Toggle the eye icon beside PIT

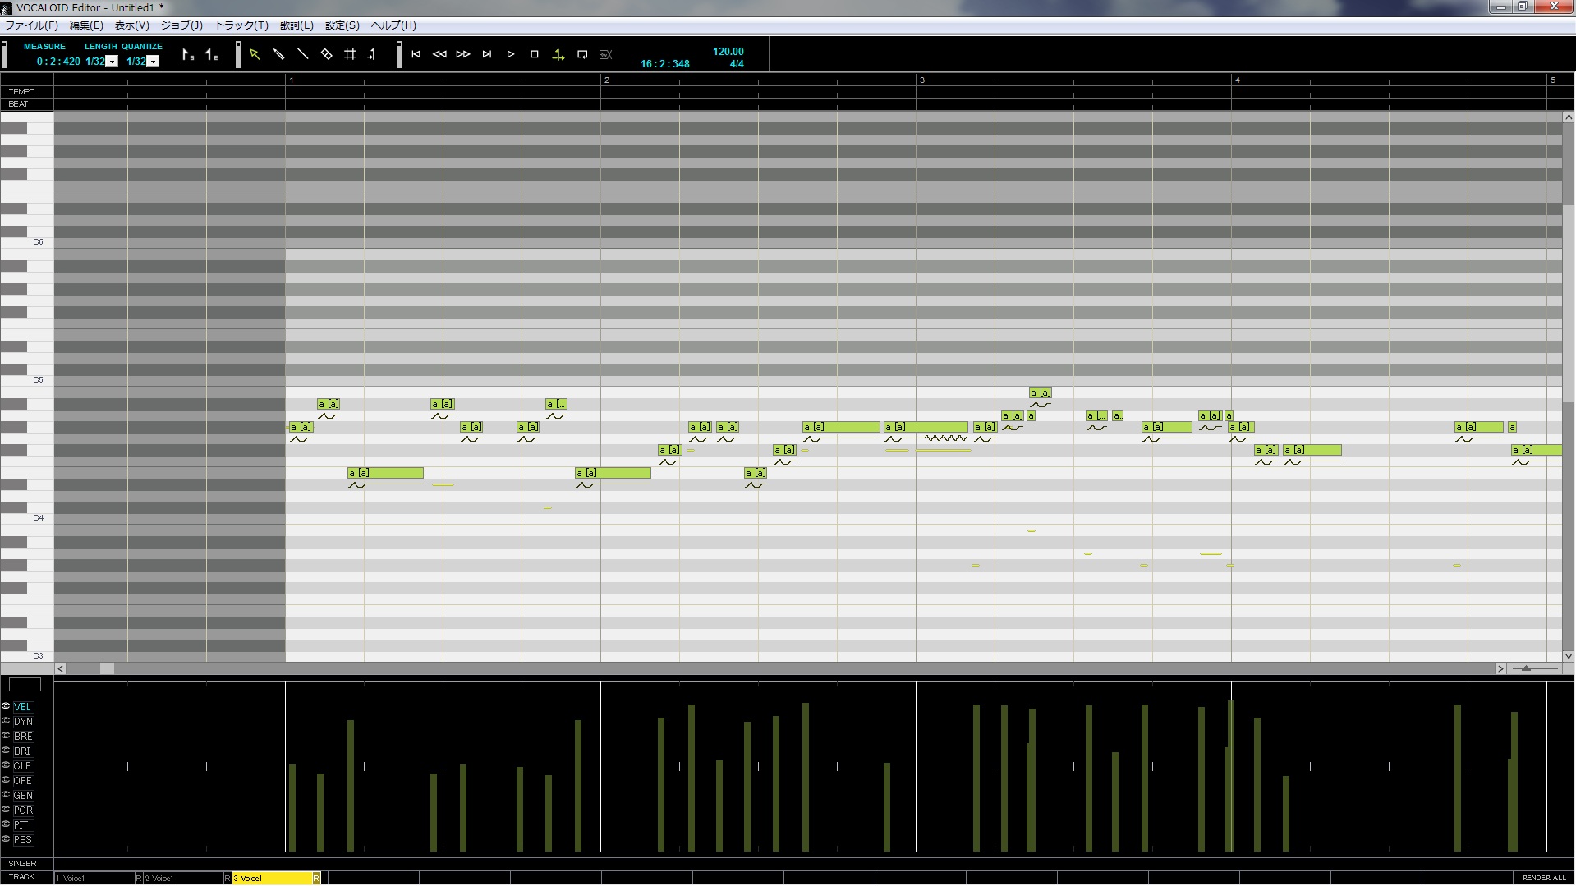coord(6,824)
